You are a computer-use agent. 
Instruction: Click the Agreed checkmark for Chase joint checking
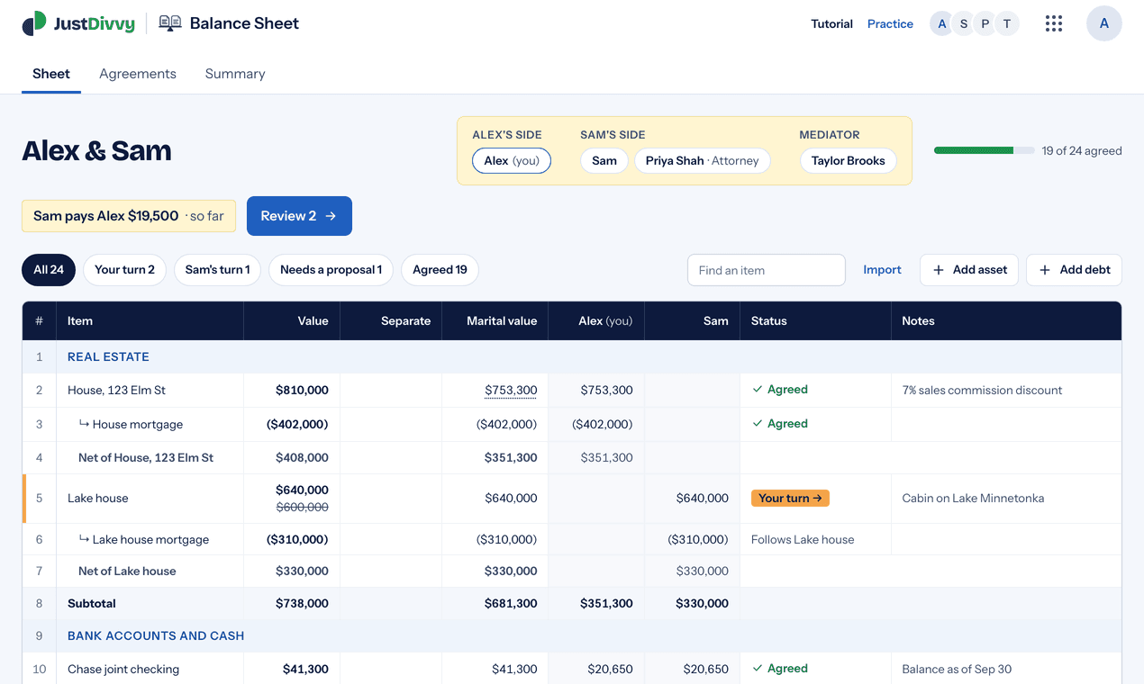758,669
